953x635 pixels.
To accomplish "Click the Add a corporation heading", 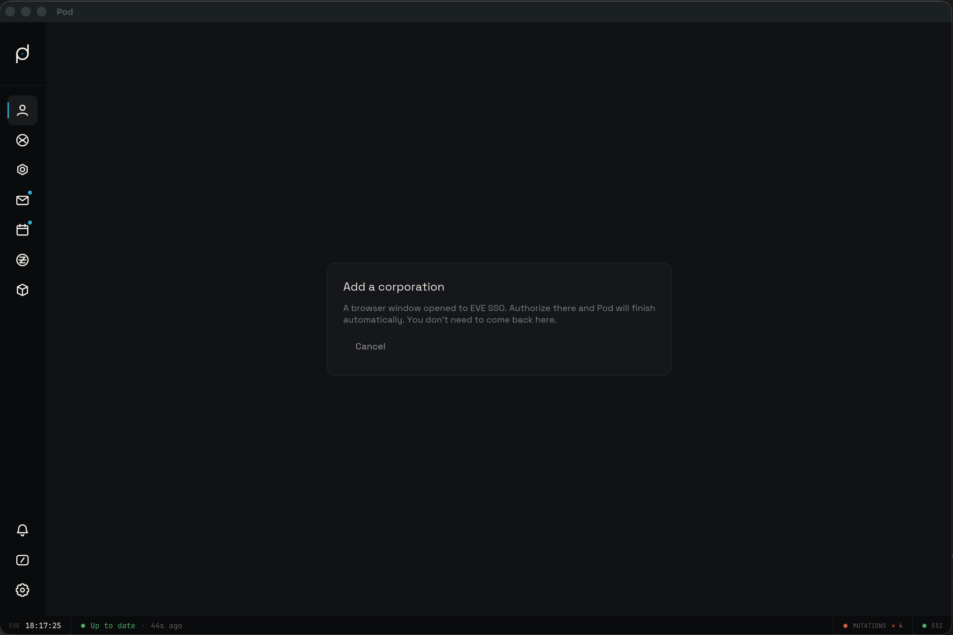I will pos(394,287).
